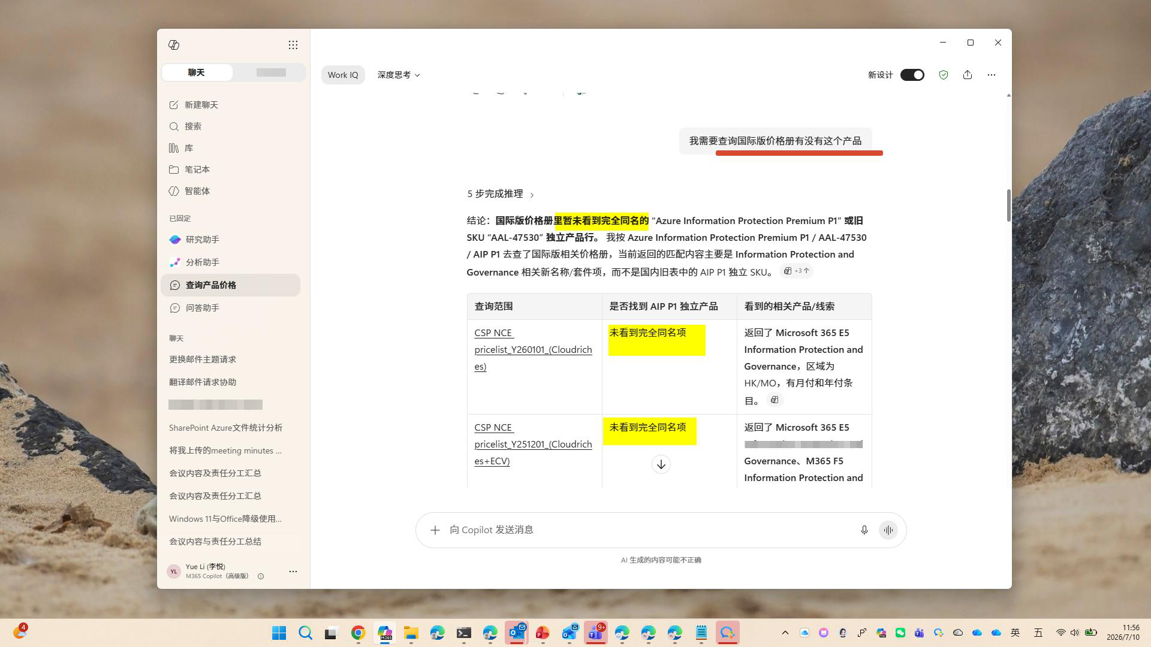Viewport: 1151px width, 647px height.
Task: Click the microphone dictation icon
Action: point(864,530)
